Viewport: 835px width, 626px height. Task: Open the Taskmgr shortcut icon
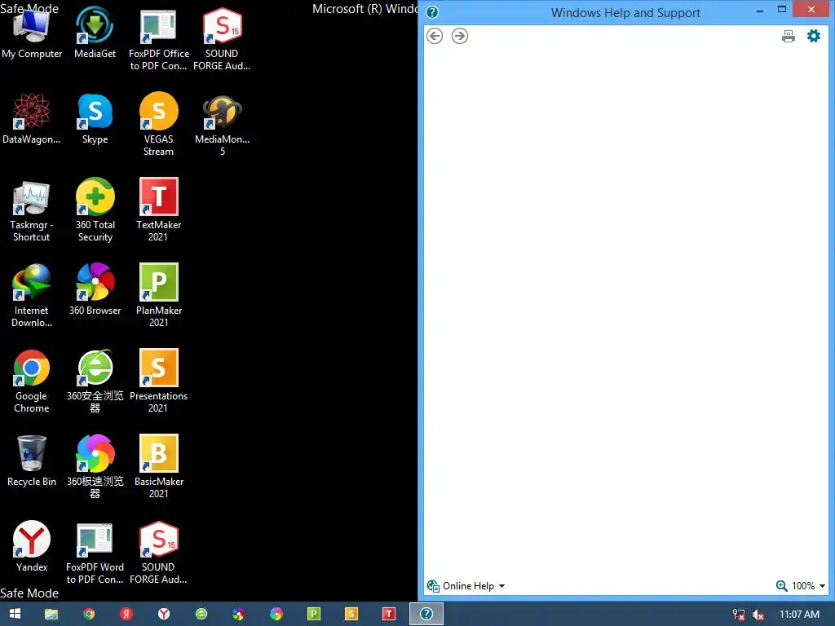32,211
